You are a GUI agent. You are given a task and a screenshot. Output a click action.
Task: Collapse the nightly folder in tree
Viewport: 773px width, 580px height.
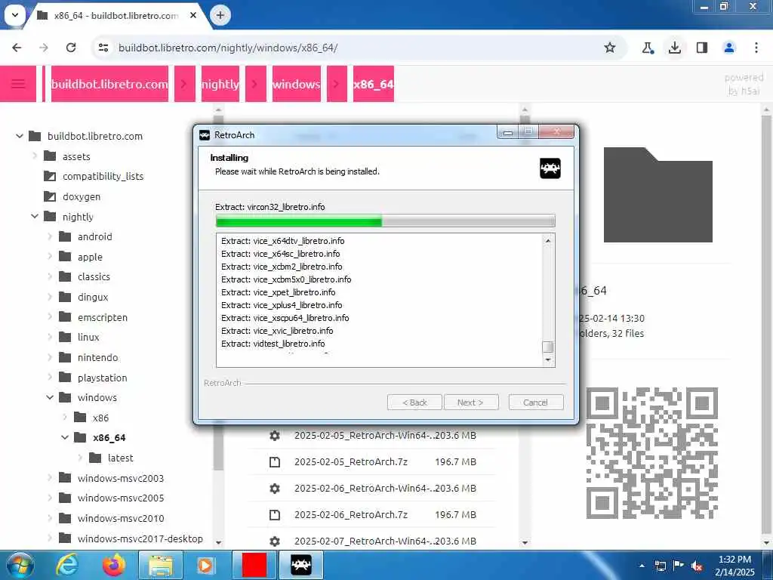point(35,216)
